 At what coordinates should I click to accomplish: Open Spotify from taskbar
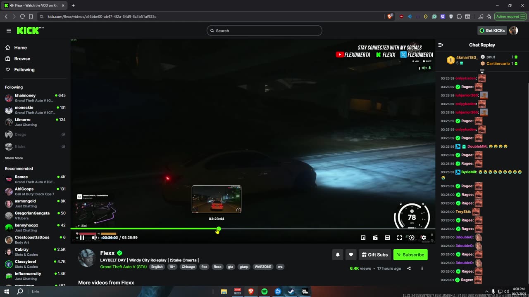point(264,291)
